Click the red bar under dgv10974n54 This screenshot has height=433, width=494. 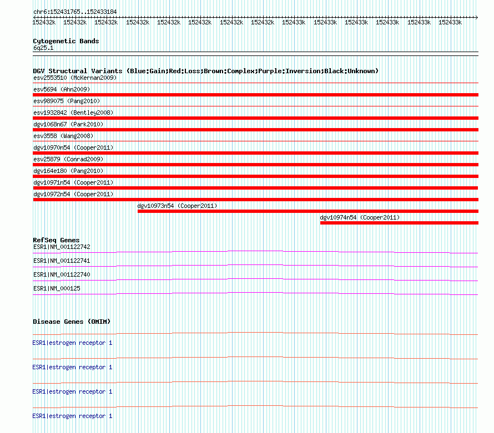click(399, 223)
